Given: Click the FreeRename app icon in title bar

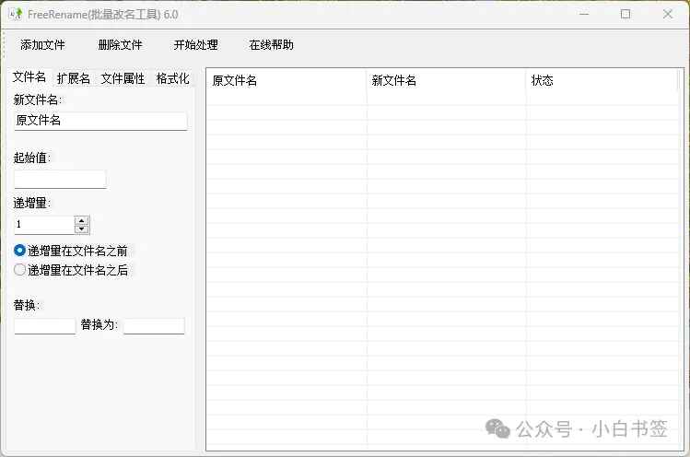Looking at the screenshot, I should point(16,14).
